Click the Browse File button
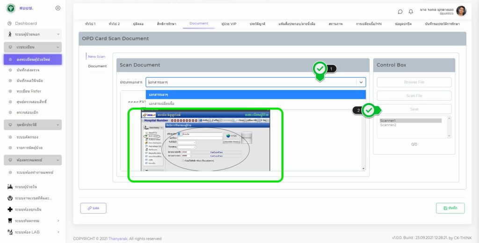479x243 pixels. pyautogui.click(x=414, y=82)
